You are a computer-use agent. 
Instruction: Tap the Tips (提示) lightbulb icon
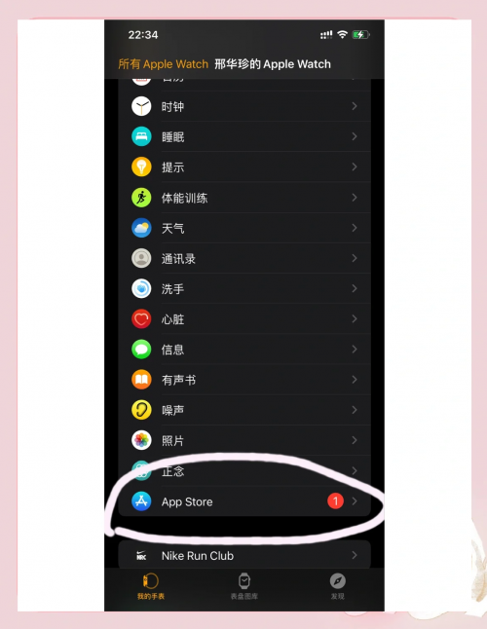point(141,166)
